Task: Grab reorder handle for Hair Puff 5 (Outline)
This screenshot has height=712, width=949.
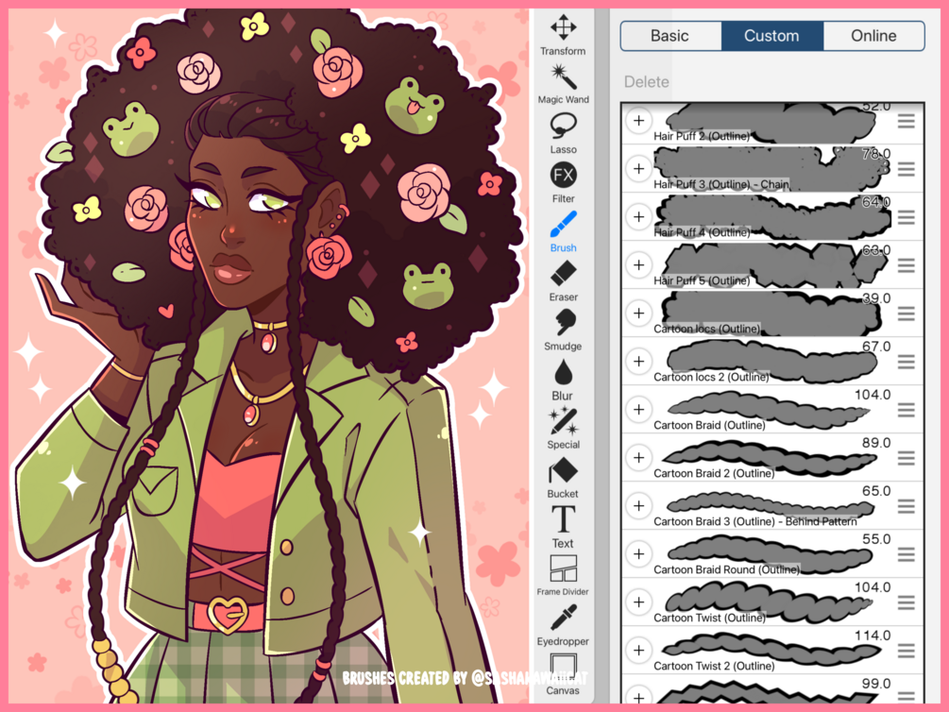Action: pyautogui.click(x=906, y=265)
